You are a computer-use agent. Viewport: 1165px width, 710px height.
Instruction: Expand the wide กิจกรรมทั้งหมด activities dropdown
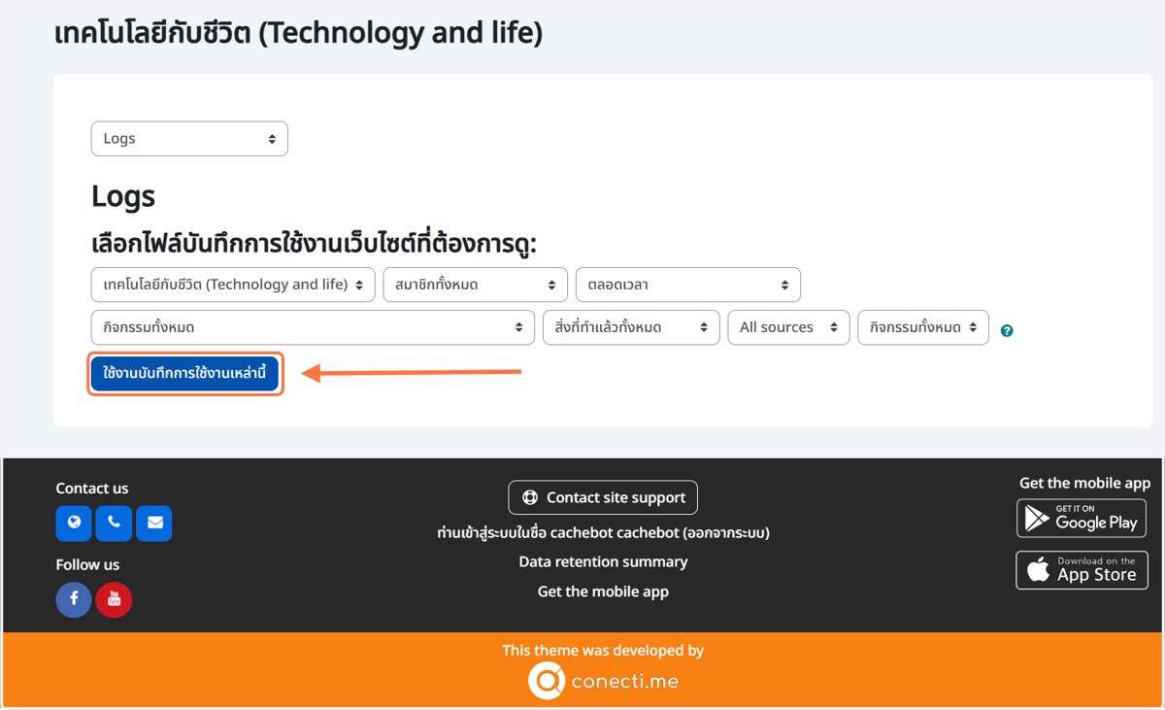313,327
